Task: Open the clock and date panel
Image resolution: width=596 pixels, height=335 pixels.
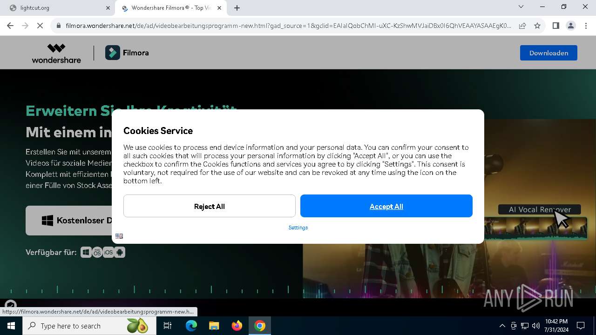Action: 556,326
